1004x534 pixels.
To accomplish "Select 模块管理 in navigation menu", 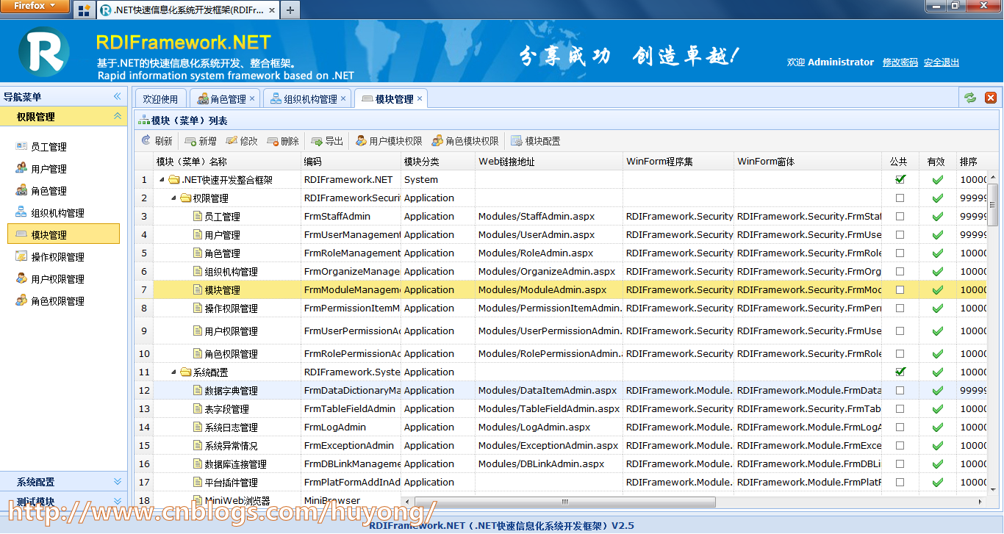I will (63, 234).
